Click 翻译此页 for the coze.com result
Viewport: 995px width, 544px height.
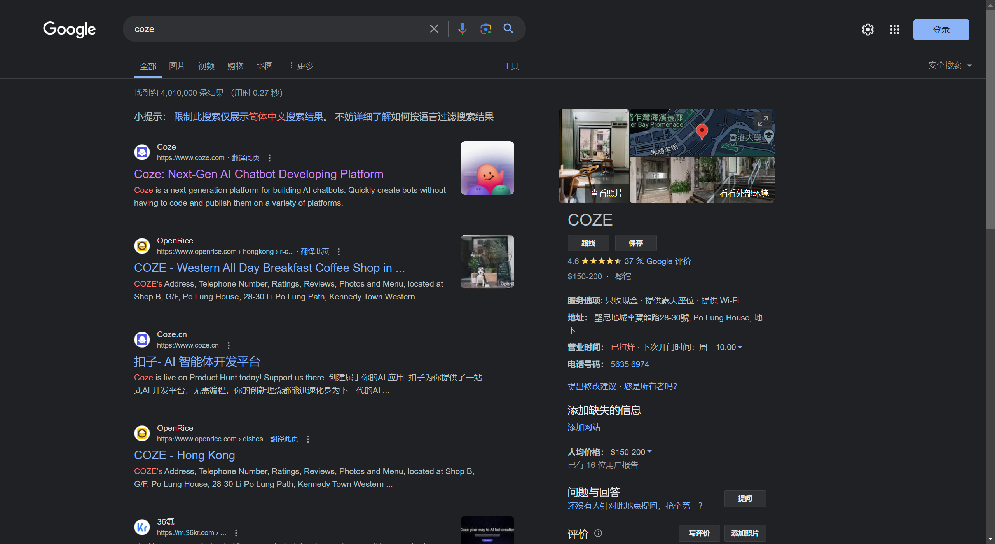(245, 158)
